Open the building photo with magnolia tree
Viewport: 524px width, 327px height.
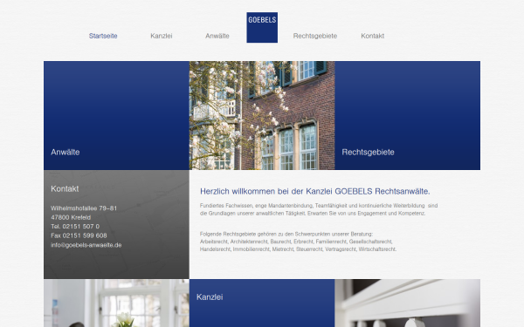point(262,115)
